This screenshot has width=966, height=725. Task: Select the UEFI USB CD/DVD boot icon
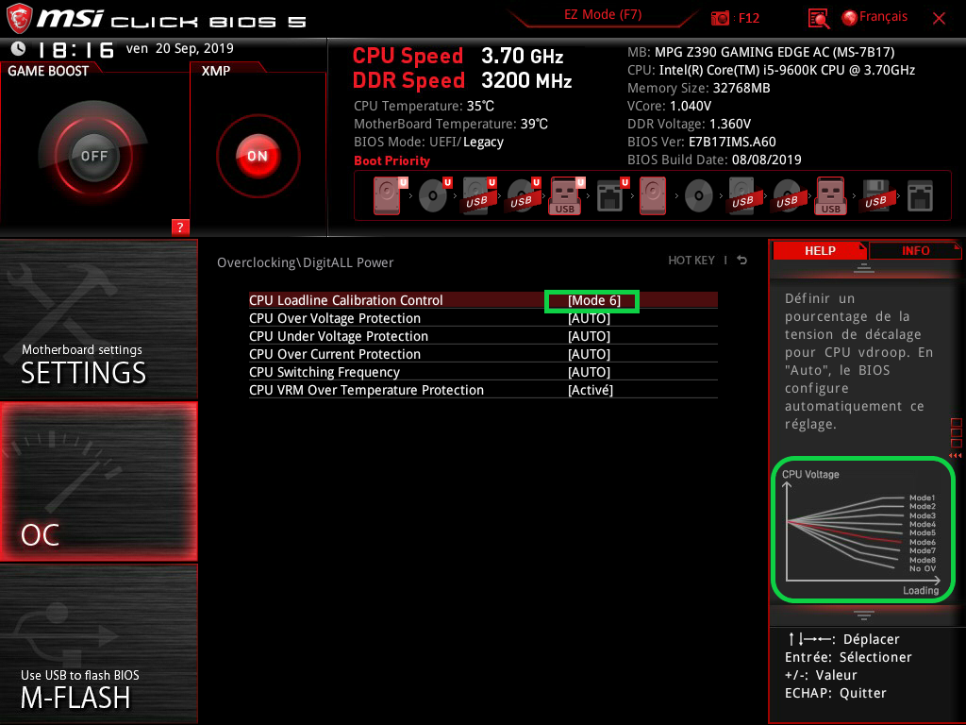pyautogui.click(x=524, y=196)
